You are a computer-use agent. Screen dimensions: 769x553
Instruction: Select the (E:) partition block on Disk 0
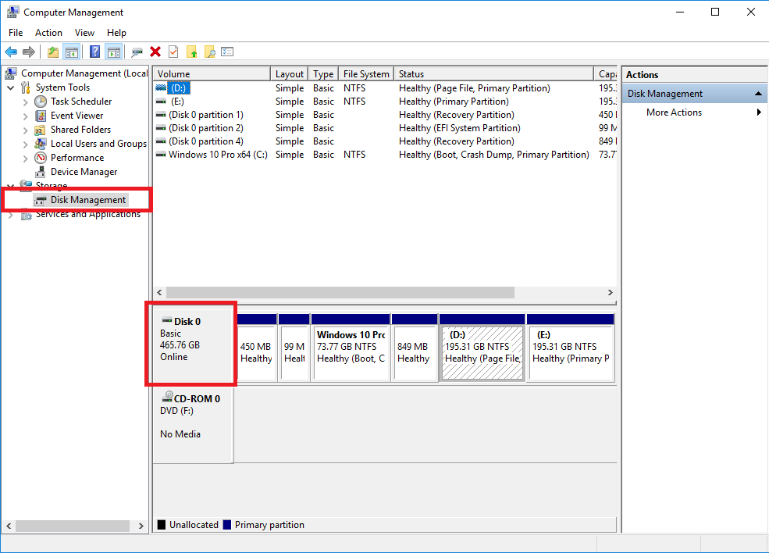569,352
